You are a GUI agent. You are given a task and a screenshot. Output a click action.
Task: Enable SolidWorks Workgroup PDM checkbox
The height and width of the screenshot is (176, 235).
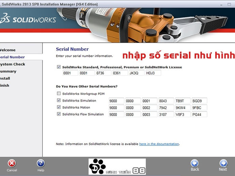[x=59, y=93]
